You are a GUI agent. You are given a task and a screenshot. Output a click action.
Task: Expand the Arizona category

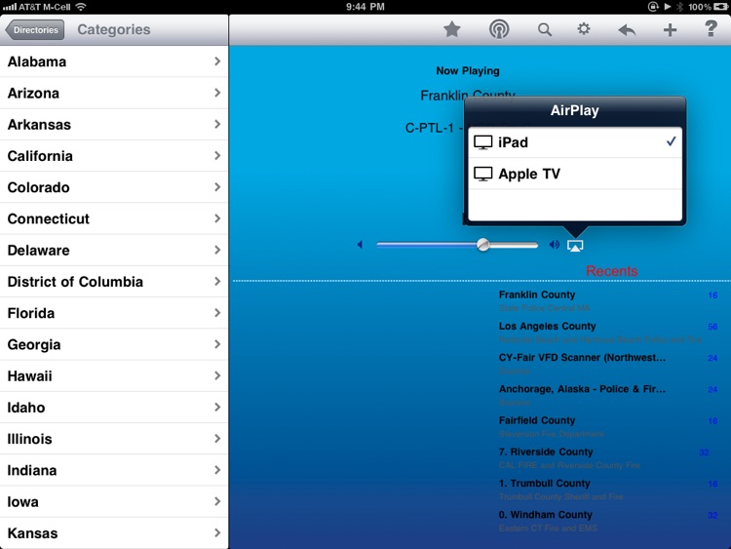tap(114, 93)
